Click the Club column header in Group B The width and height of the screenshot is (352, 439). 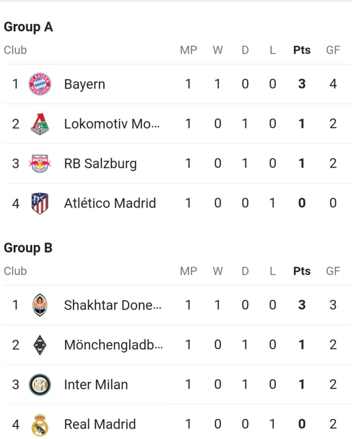click(15, 271)
